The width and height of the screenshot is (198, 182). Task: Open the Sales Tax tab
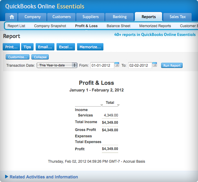coord(177,17)
